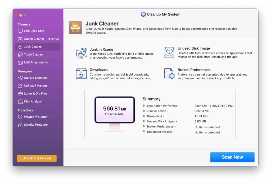Click the Mail Attachments envelope icon
The height and width of the screenshot is (183, 271).
(x=20, y=63)
